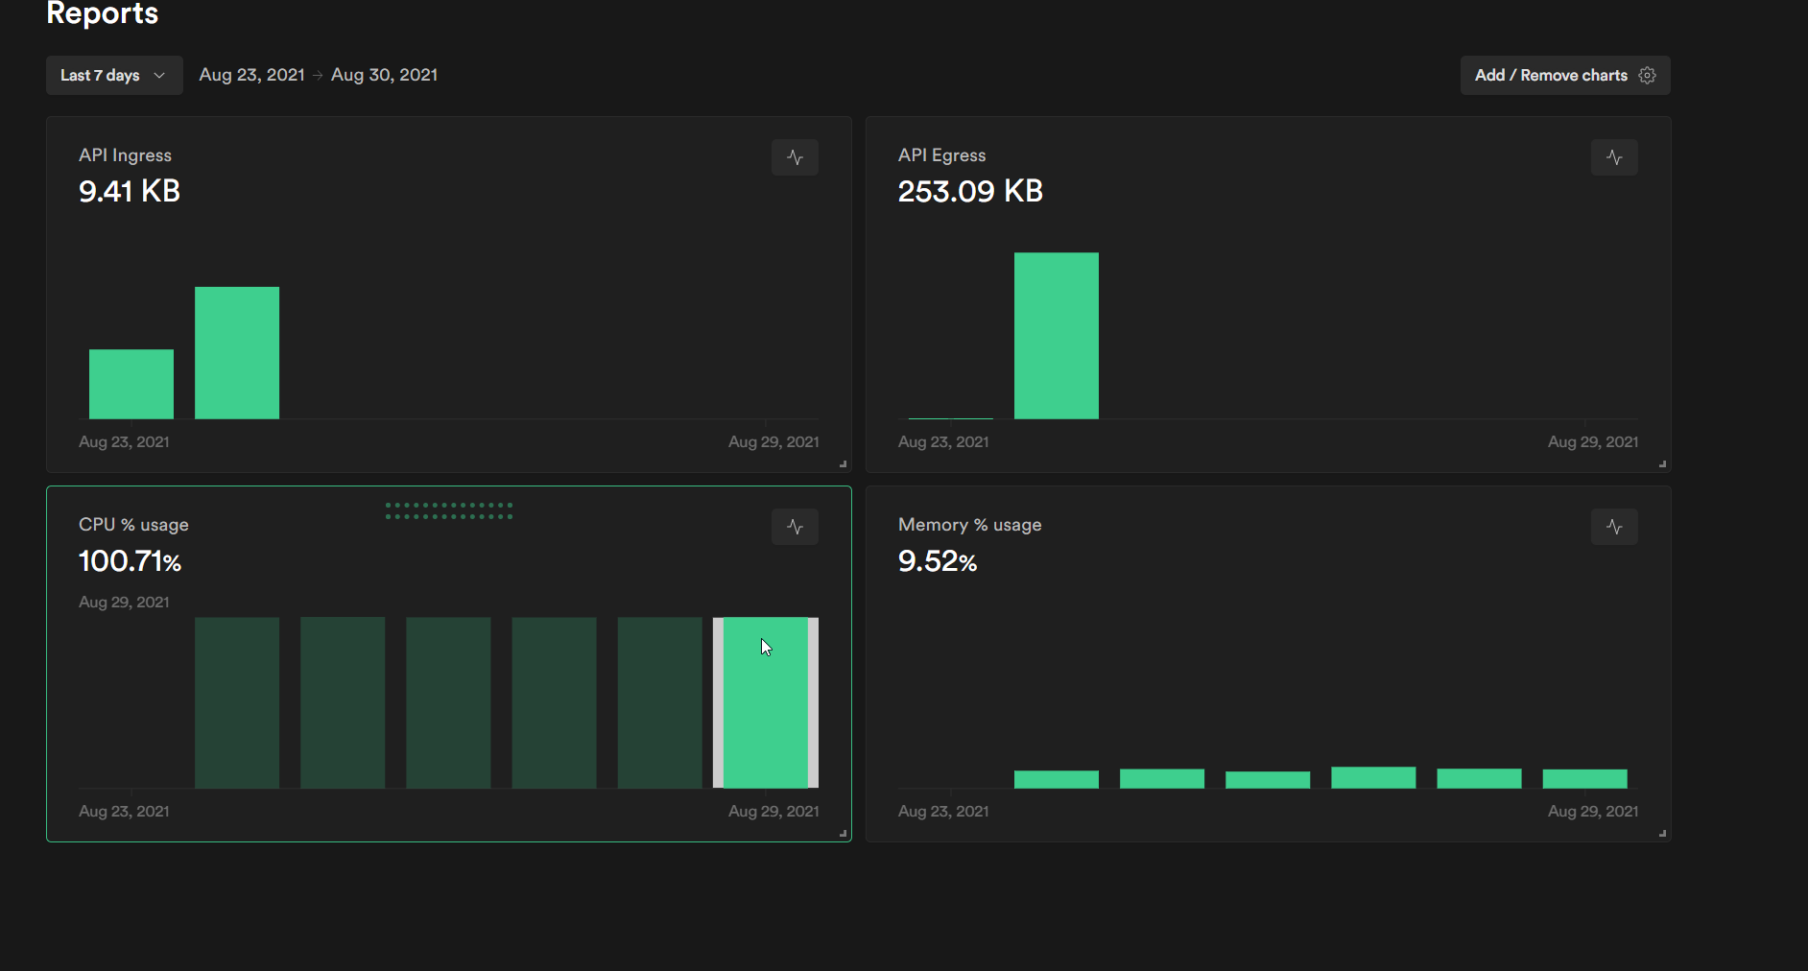Click the Aug 23, 2021 start date text
The height and width of the screenshot is (971, 1808).
[x=251, y=75]
